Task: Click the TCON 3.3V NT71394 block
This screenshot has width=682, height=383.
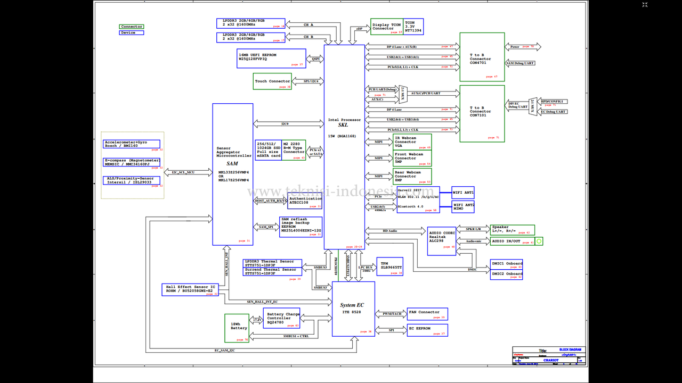Action: point(413,27)
